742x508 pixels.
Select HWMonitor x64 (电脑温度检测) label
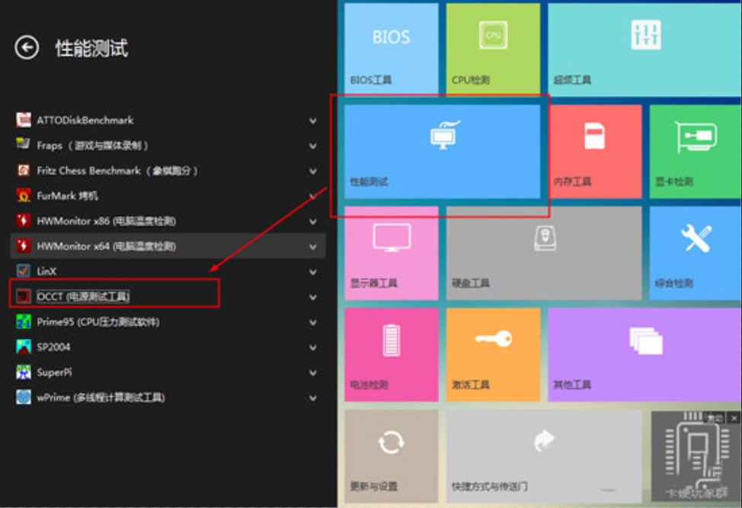click(x=106, y=246)
